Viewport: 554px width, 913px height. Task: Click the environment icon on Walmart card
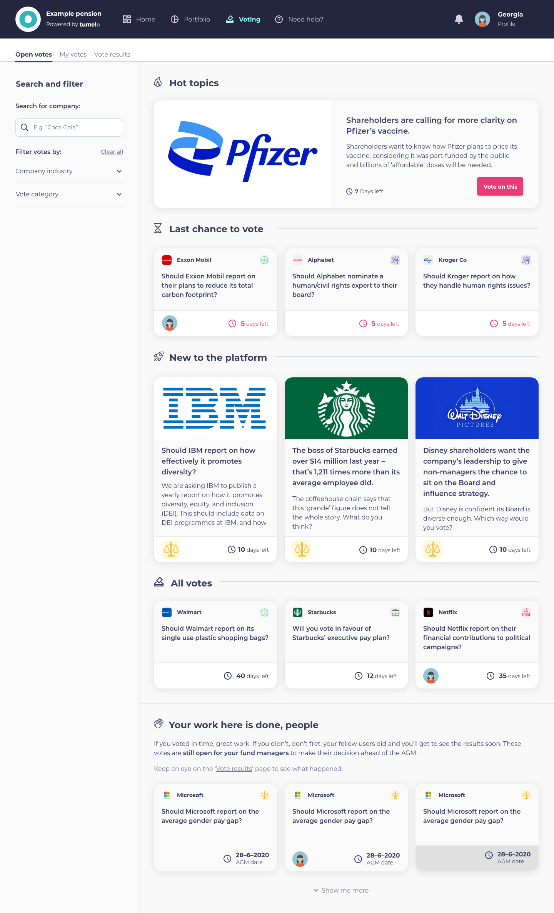pos(265,612)
